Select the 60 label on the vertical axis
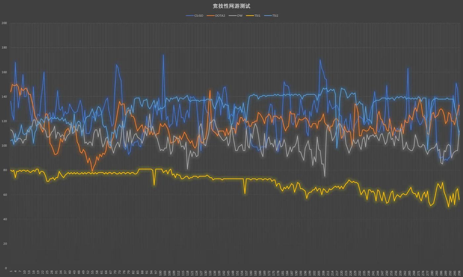 pyautogui.click(x=5, y=195)
